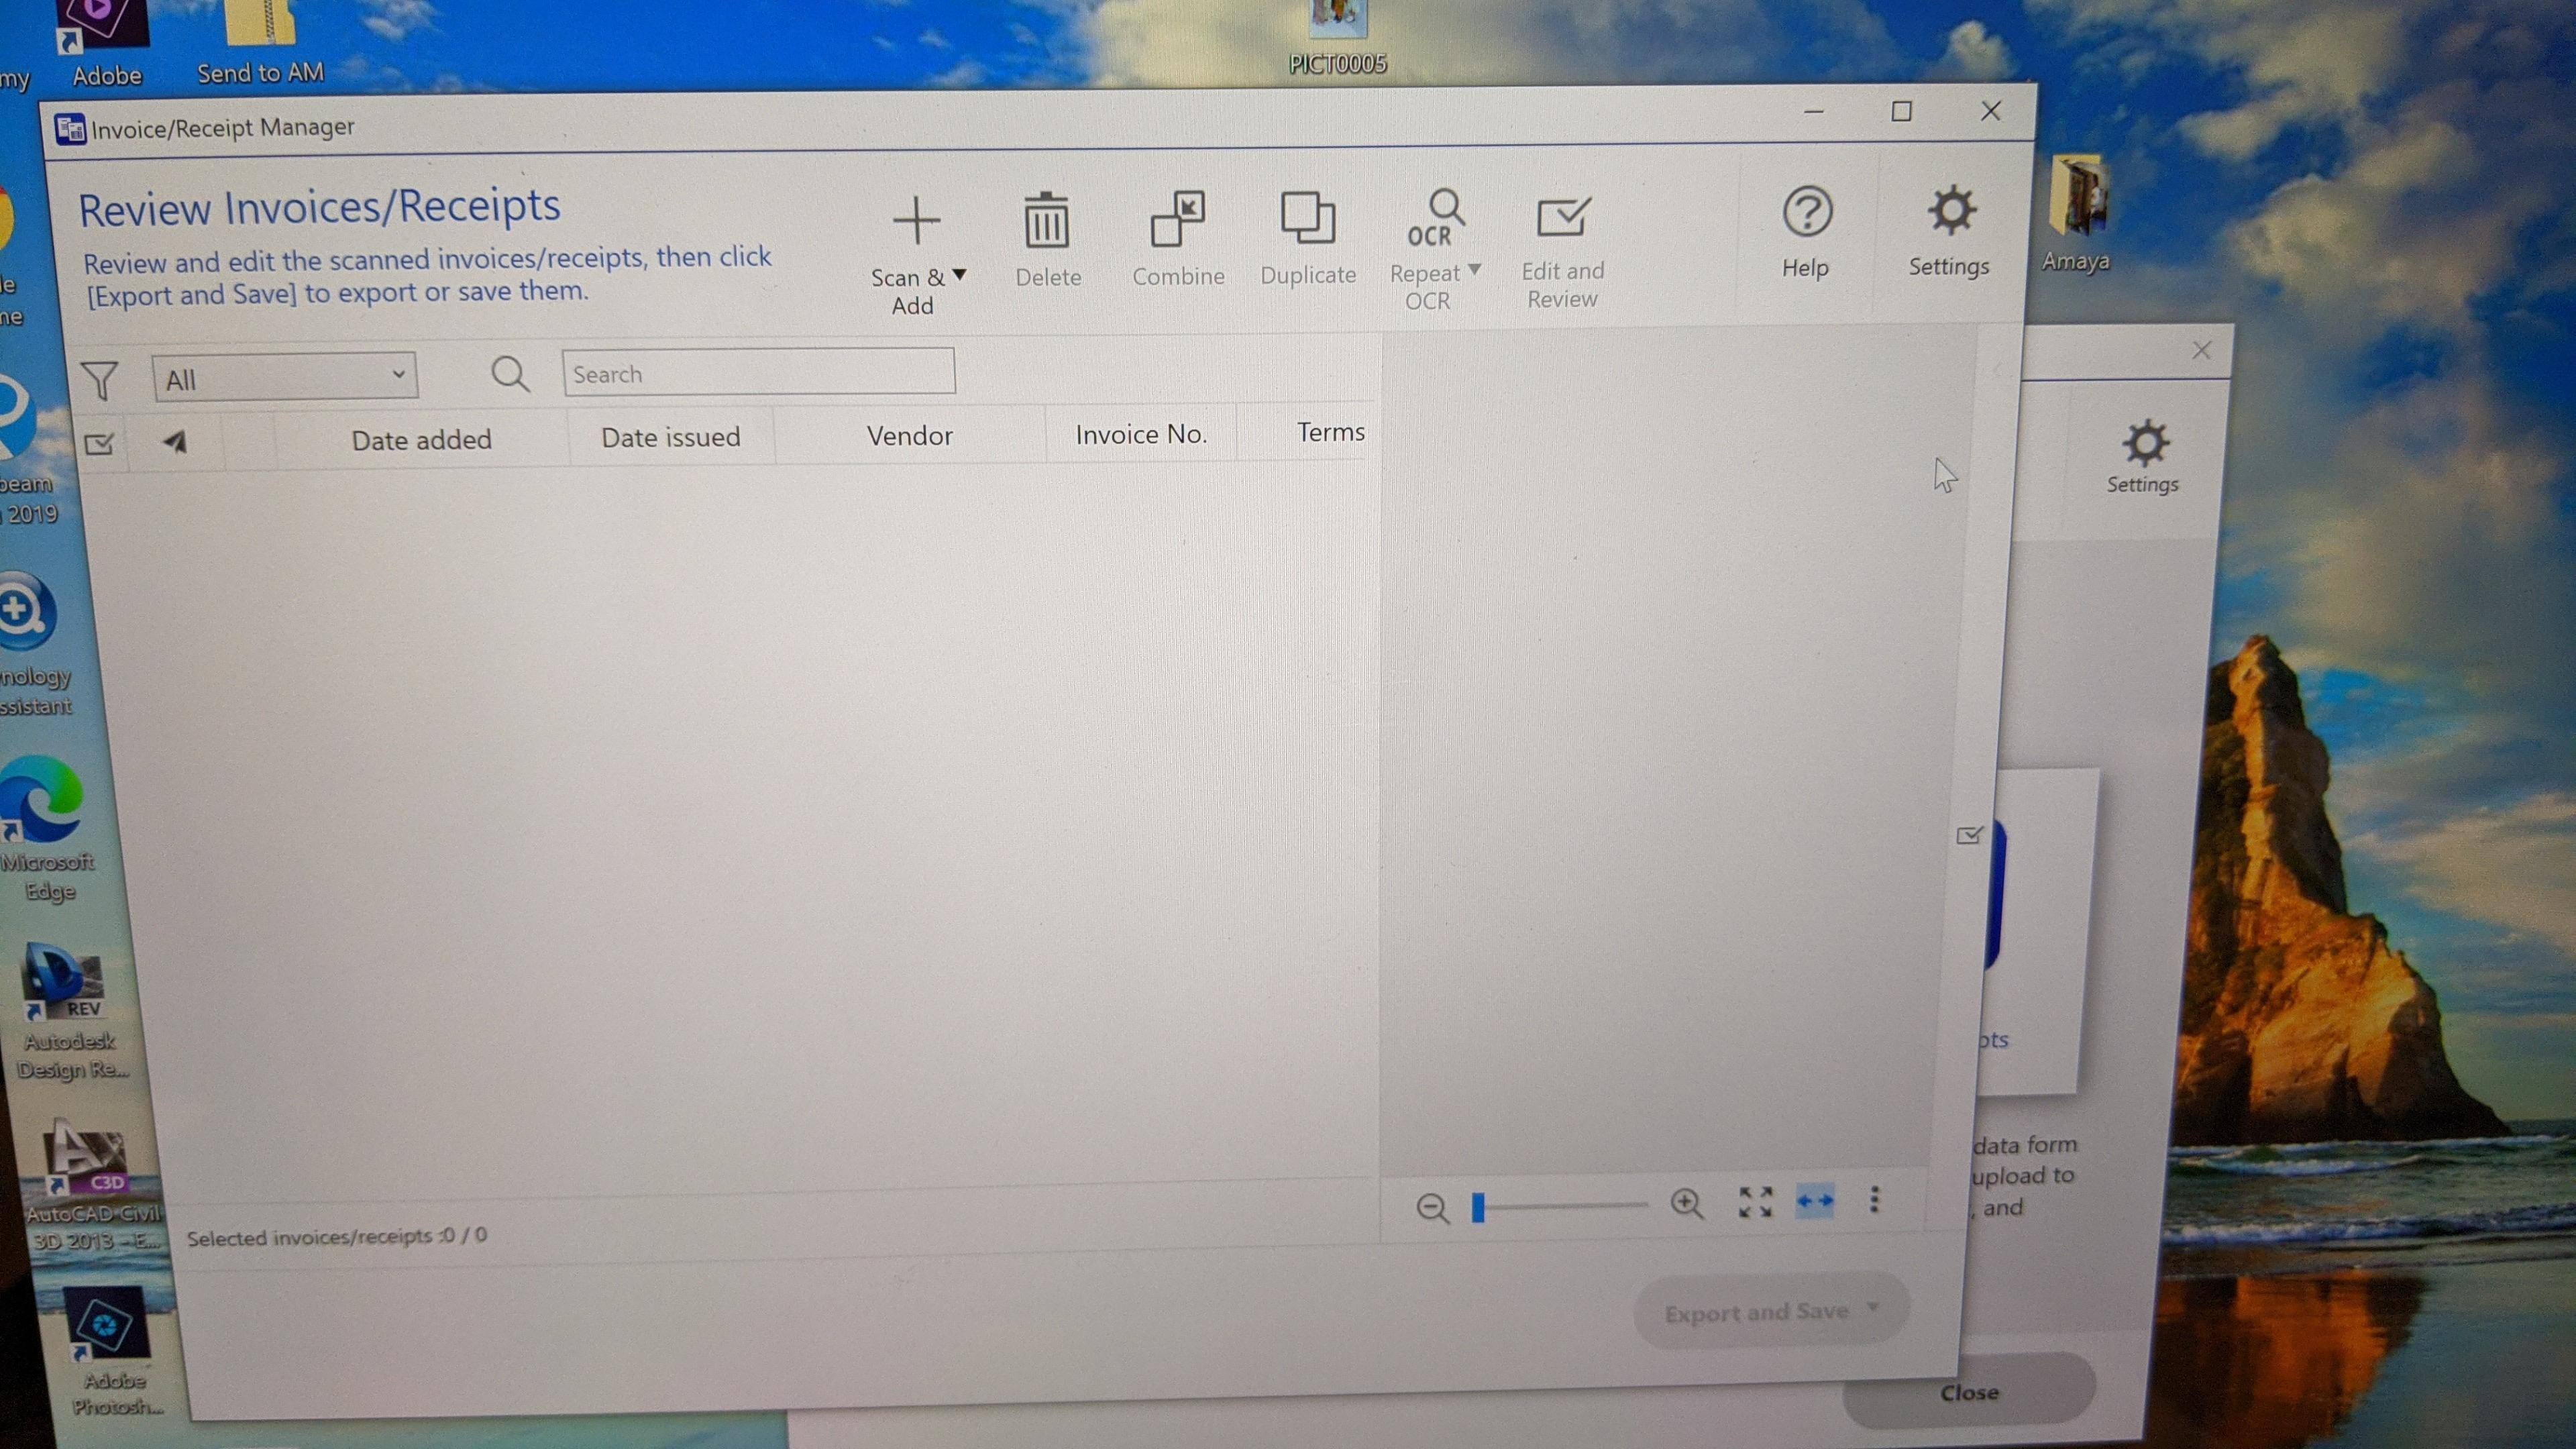This screenshot has height=1449, width=2576.
Task: Toggle fit-to-width preview button
Action: [1814, 1201]
